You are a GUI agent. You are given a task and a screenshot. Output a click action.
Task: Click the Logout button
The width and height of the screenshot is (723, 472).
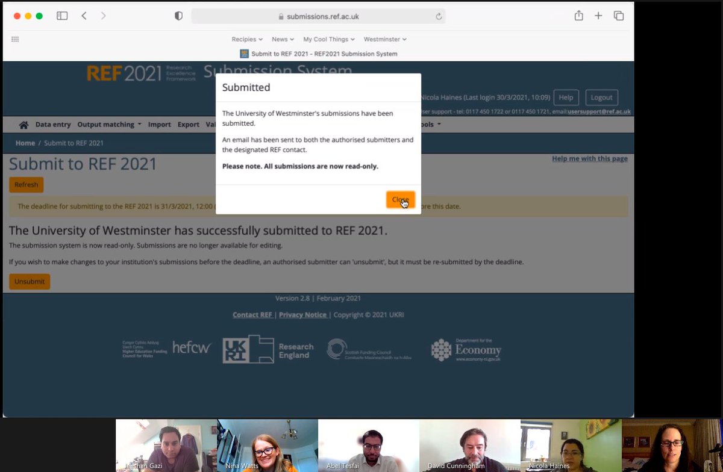coord(601,98)
